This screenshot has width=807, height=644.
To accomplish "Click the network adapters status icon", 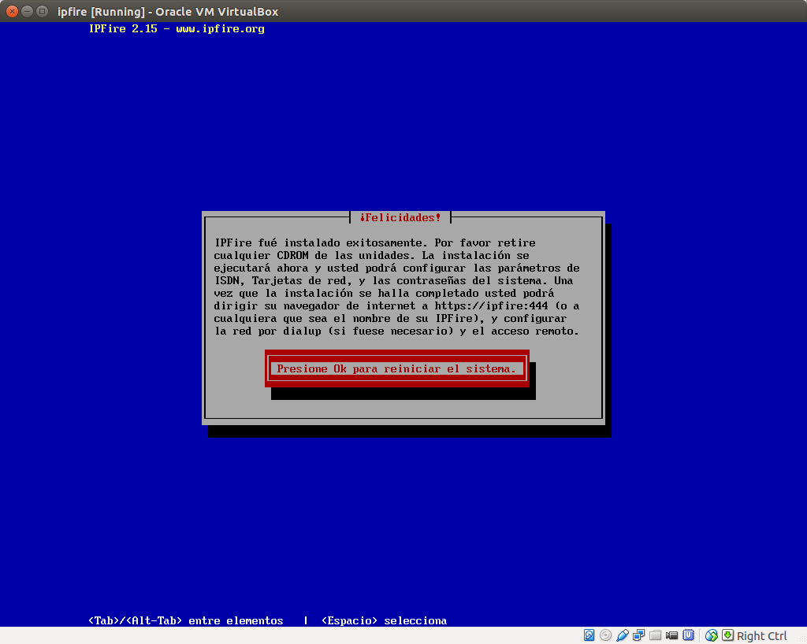I will [x=638, y=635].
